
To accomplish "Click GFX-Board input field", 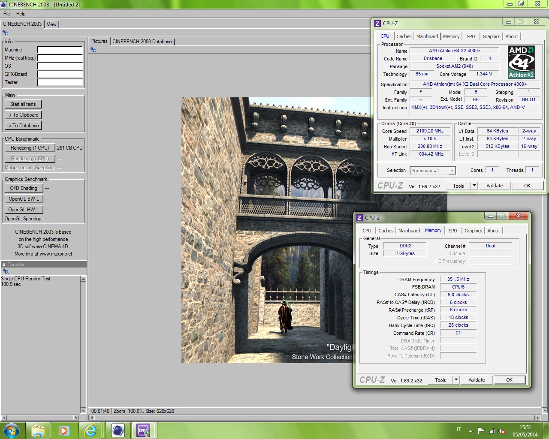I will point(60,74).
